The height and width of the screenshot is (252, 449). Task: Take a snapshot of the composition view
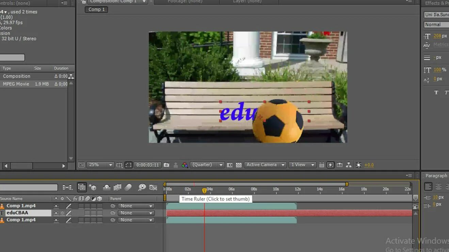166,165
